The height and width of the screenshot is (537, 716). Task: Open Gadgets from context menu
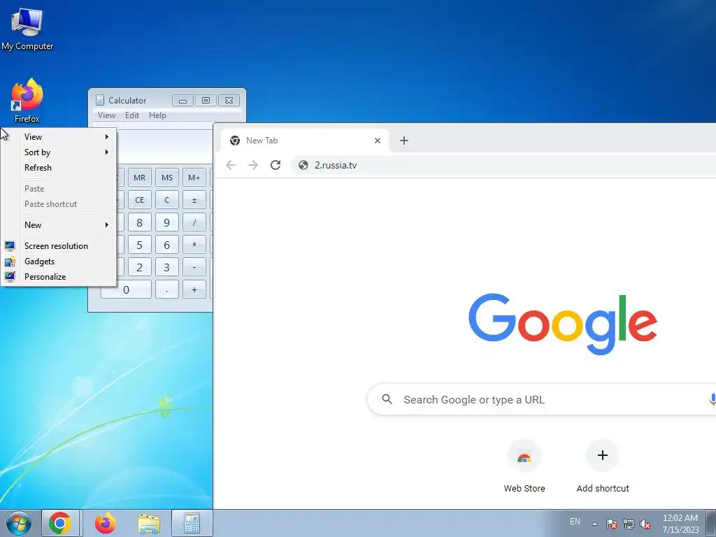[x=59, y=262]
